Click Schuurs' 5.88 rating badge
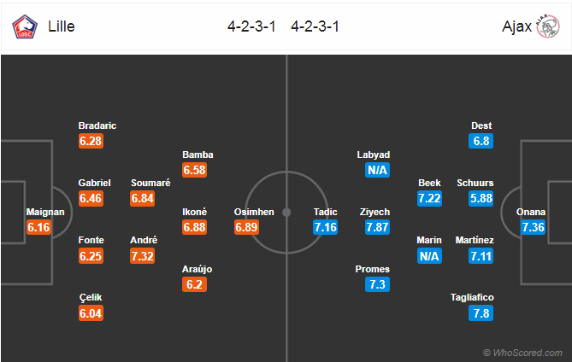This screenshot has height=362, width=572. (481, 198)
